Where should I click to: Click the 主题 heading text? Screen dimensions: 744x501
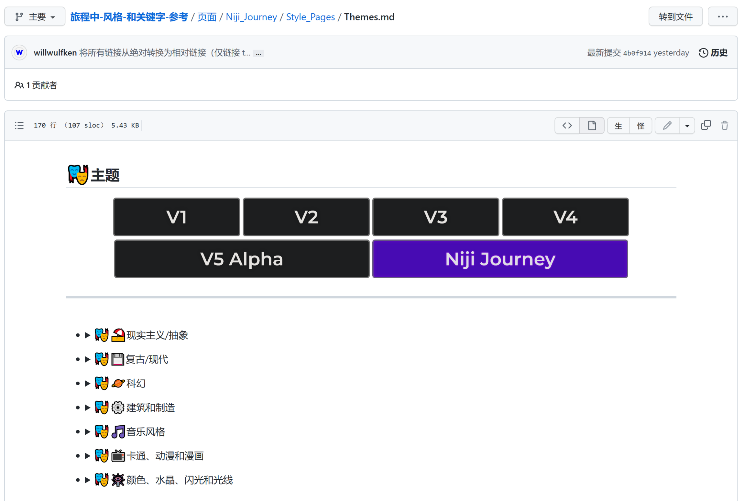click(105, 175)
